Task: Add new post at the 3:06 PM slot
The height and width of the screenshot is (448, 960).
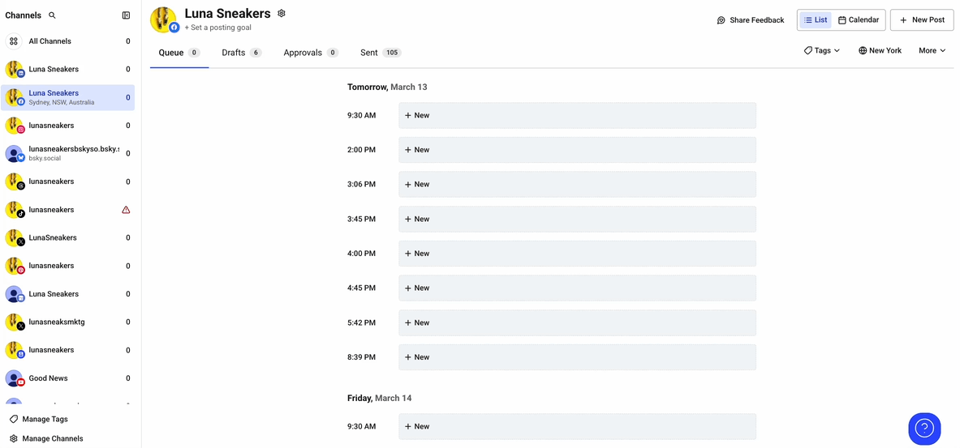Action: pos(577,184)
